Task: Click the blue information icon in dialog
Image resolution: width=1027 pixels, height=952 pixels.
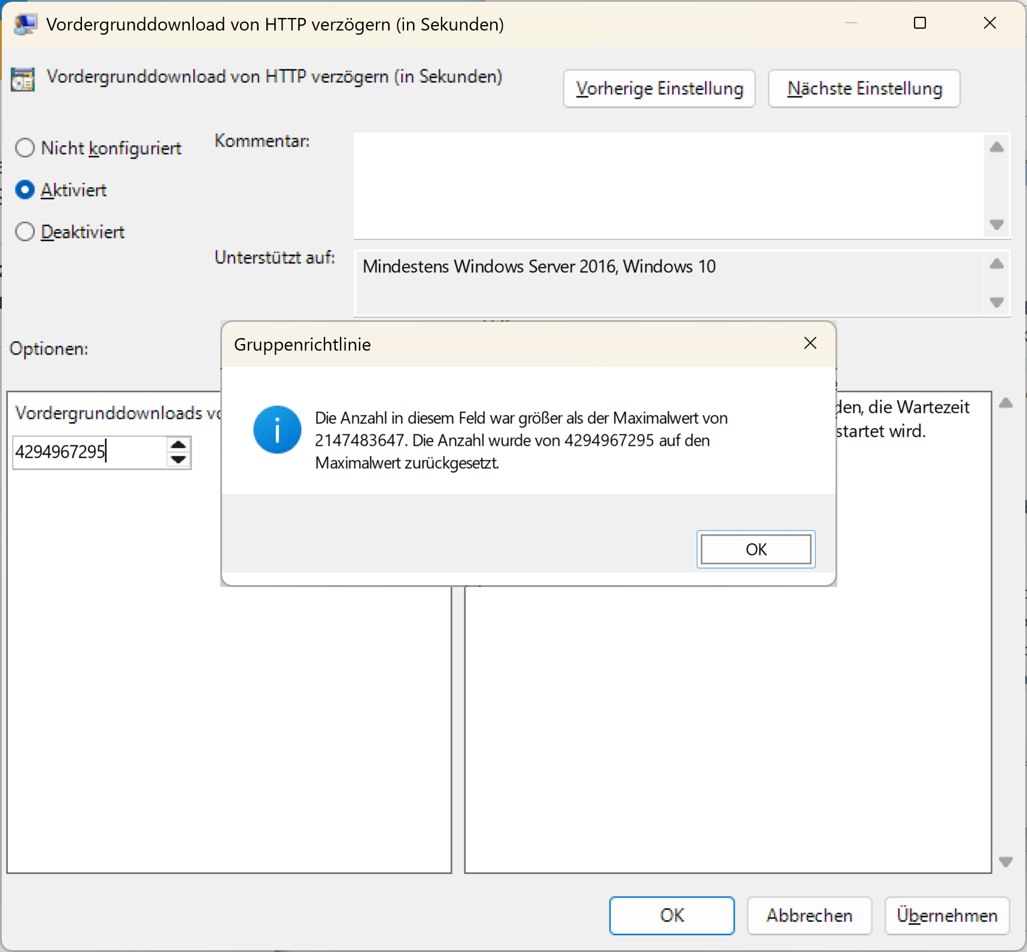Action: pyautogui.click(x=277, y=430)
